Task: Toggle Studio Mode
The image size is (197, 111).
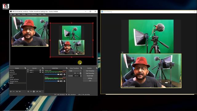Action: coord(90,76)
